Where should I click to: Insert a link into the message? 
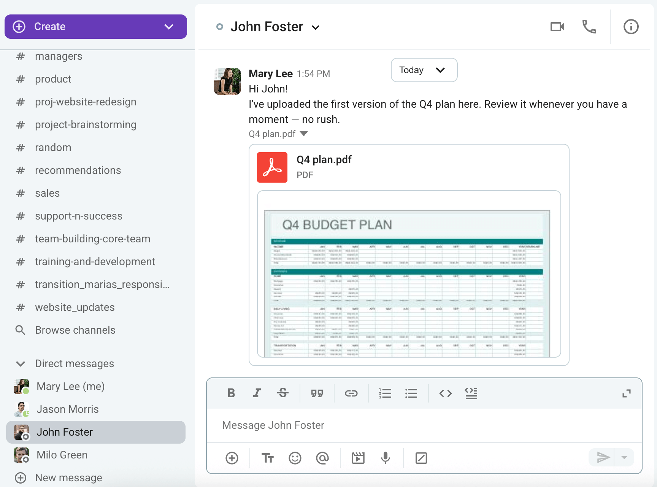click(352, 393)
